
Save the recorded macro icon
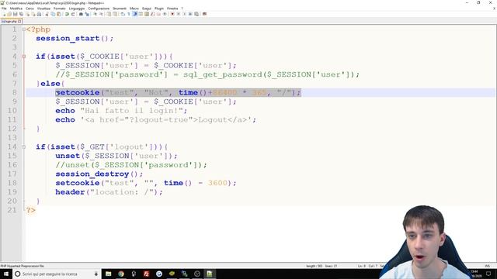[196, 14]
